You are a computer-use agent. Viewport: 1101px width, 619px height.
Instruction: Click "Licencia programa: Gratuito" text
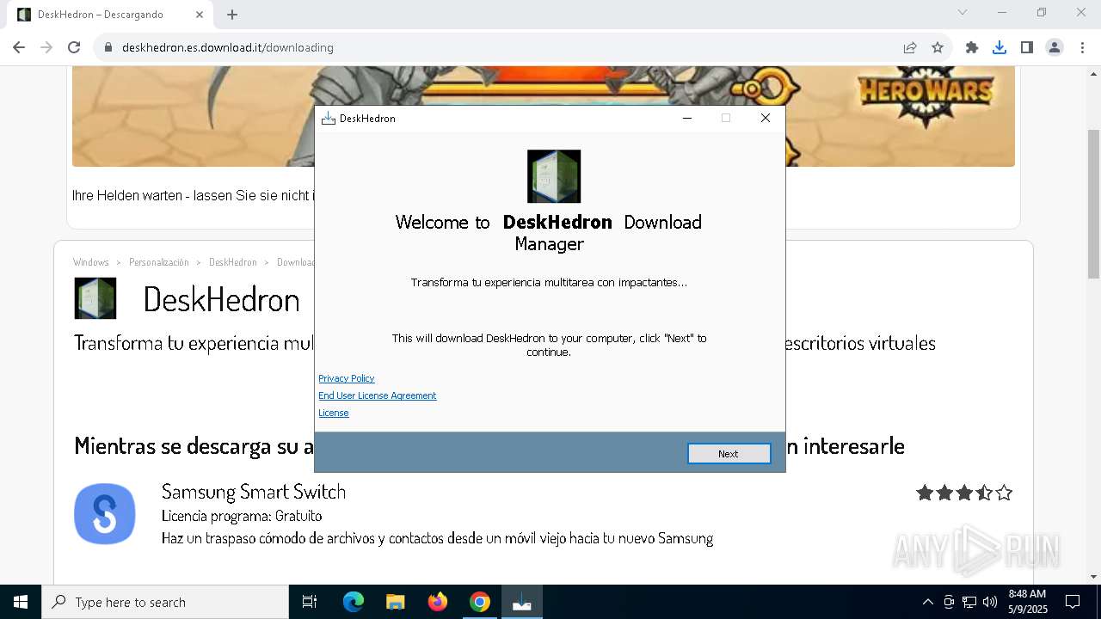click(x=242, y=516)
